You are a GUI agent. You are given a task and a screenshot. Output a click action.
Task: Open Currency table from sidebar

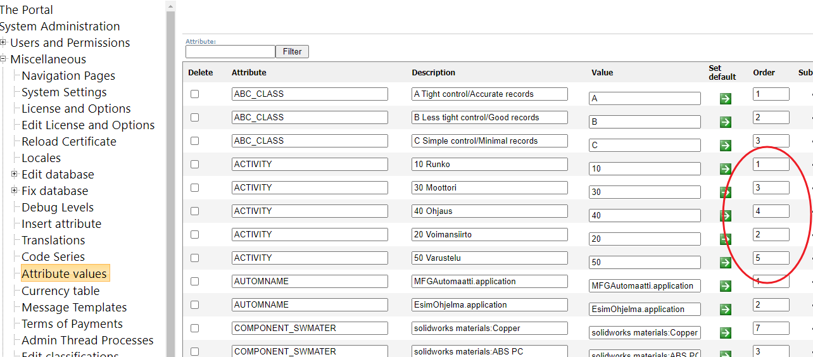tap(60, 291)
